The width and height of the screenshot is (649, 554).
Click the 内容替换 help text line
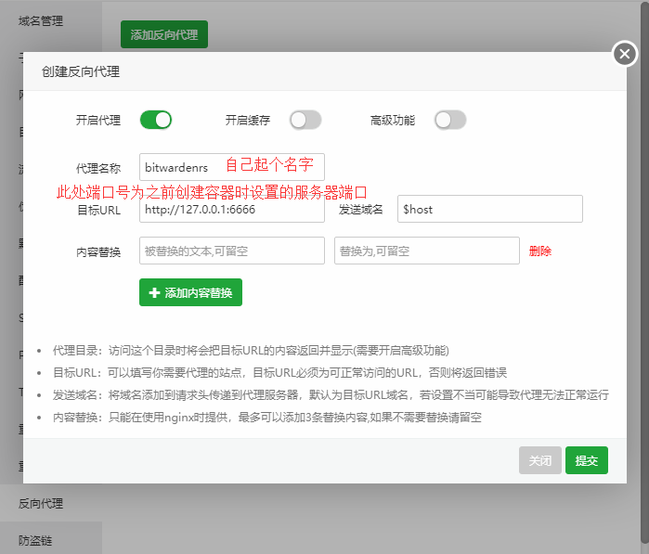pos(267,417)
